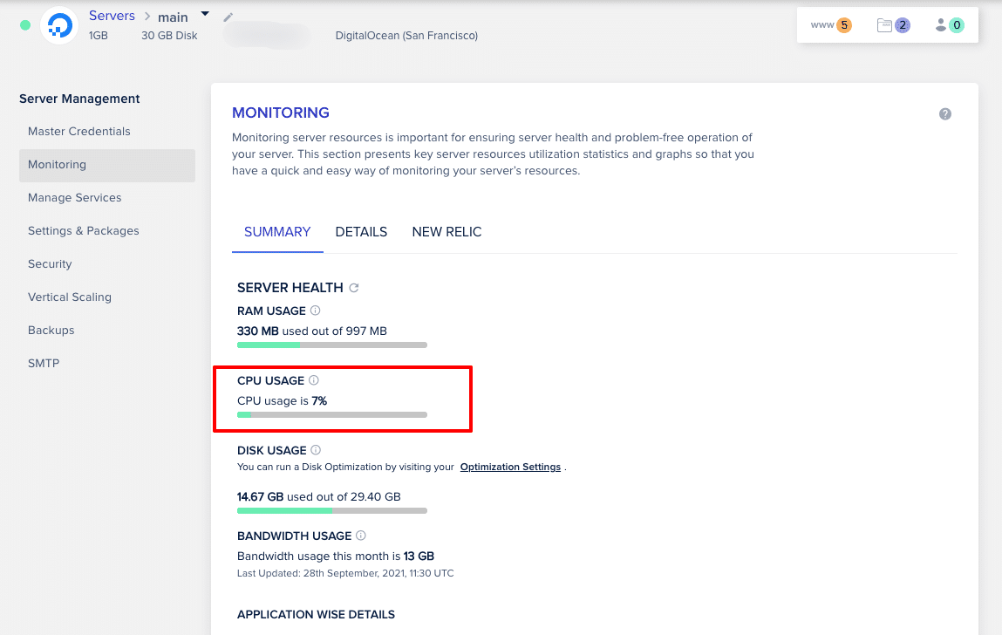Screen dimensions: 1002x635
Task: Click the team members icon showing count 0
Action: [947, 25]
